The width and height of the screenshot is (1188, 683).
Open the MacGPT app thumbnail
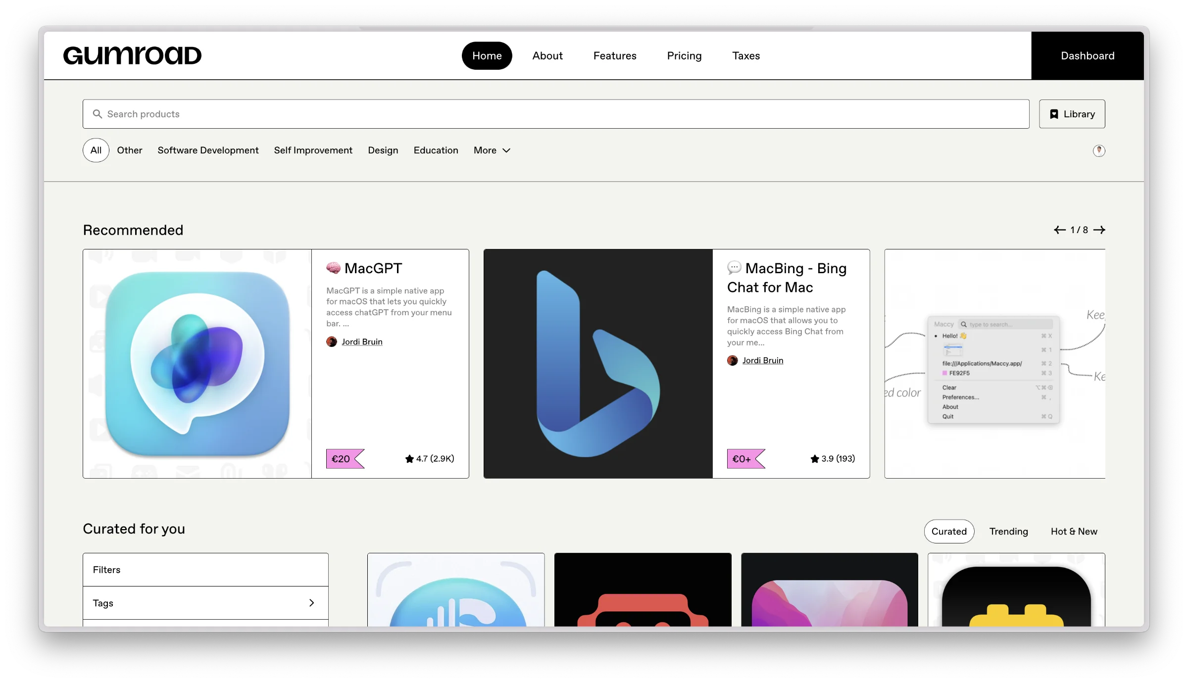click(198, 364)
